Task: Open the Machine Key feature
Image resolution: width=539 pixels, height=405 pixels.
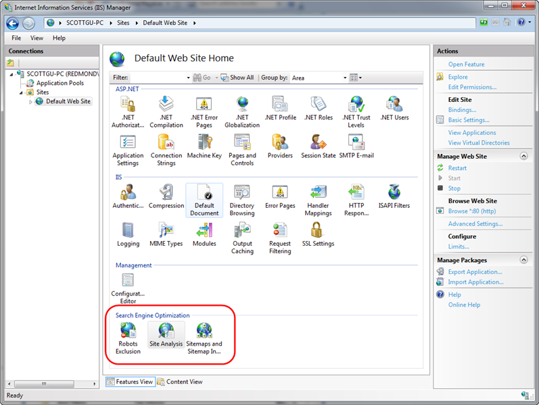Action: (204, 146)
